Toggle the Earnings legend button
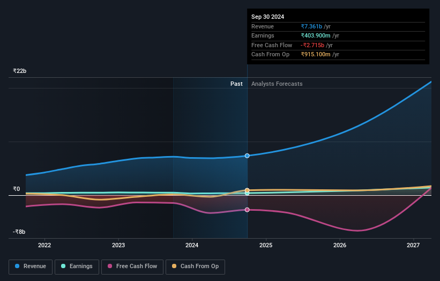The height and width of the screenshot is (281, 440). tap(77, 267)
